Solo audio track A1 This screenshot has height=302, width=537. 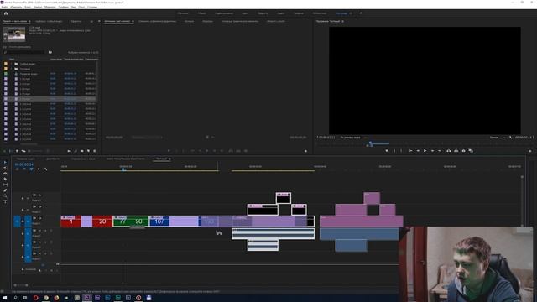point(45,231)
